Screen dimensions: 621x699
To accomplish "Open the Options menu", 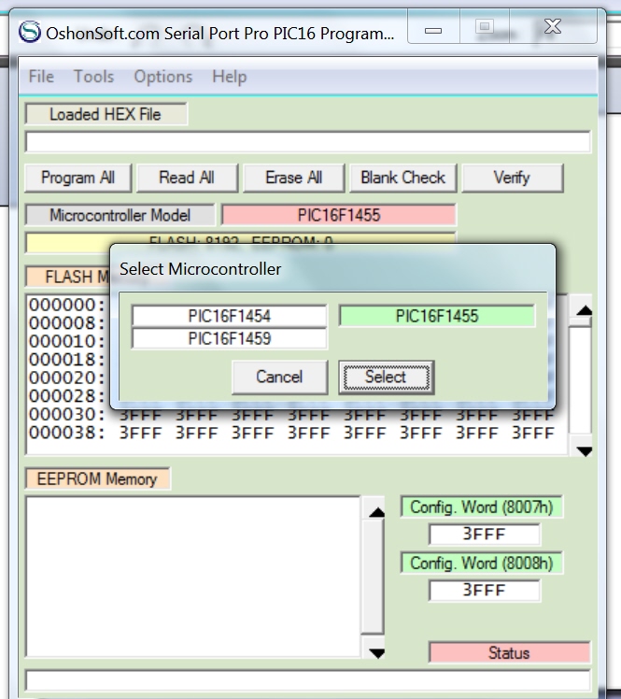I will click(163, 77).
